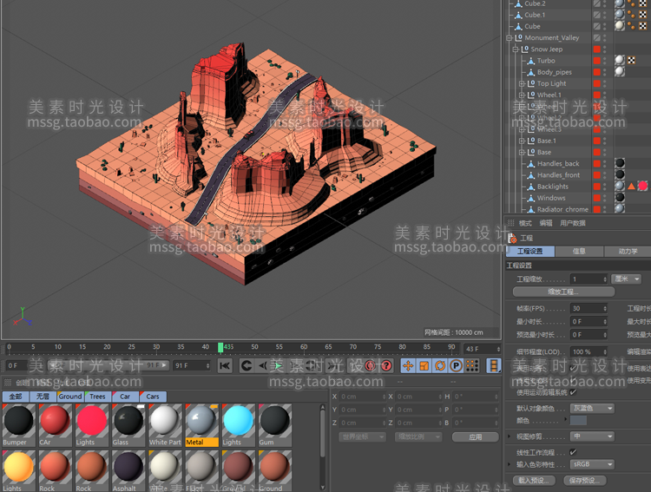651x492 pixels.
Task: Select the Gum material
Action: [275, 425]
